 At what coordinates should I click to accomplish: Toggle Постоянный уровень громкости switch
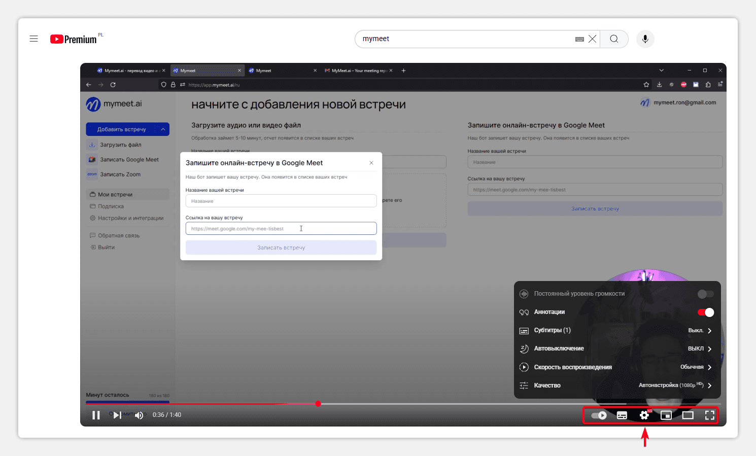click(x=706, y=294)
